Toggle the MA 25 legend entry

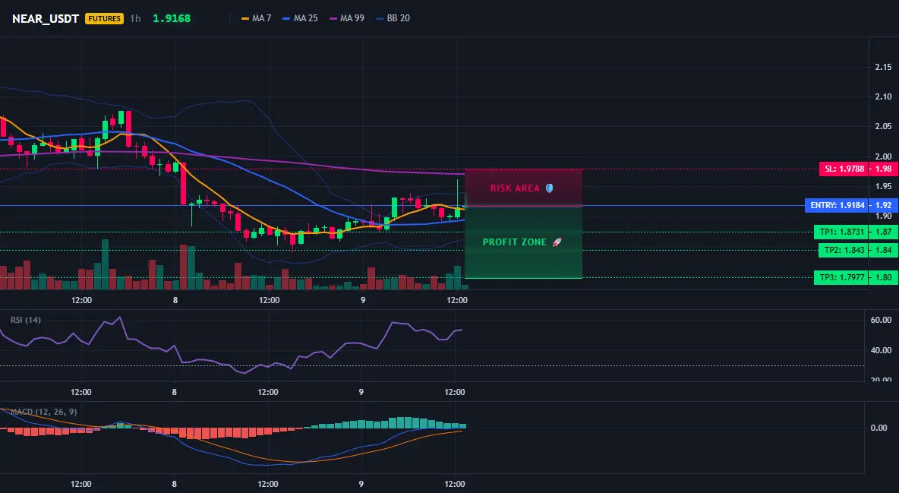tap(300, 18)
